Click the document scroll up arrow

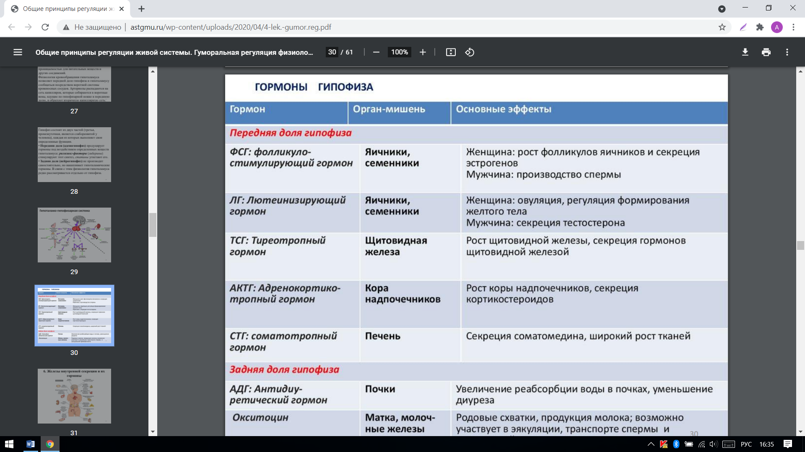click(800, 71)
